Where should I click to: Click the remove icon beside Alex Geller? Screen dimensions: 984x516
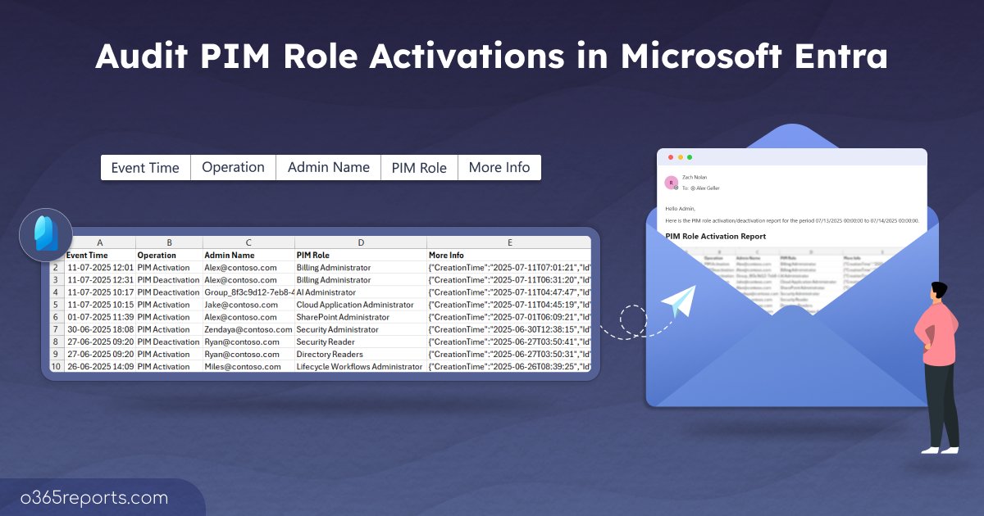[x=693, y=188]
